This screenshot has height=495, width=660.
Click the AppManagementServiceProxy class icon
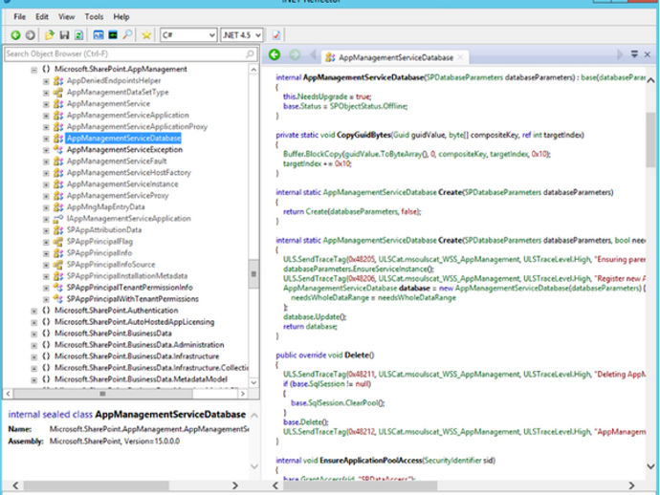click(x=58, y=196)
